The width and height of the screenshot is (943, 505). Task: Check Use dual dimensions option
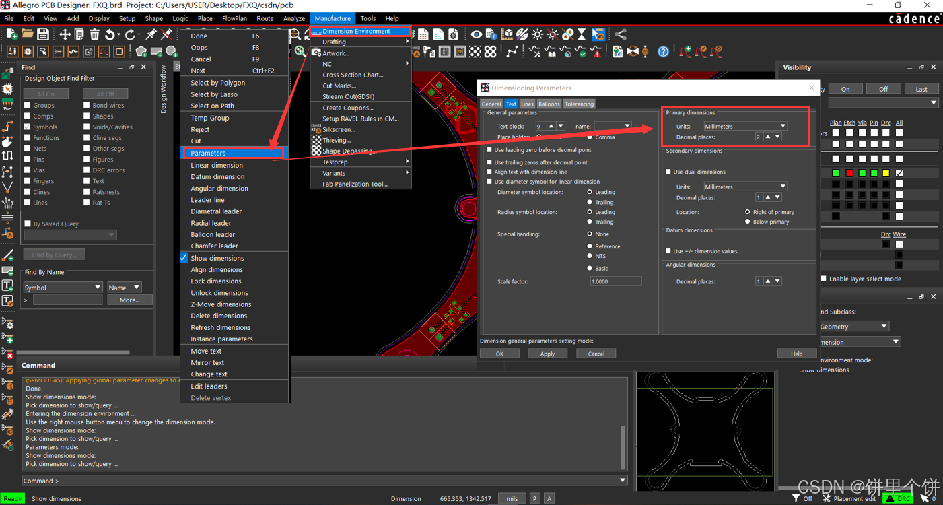668,172
